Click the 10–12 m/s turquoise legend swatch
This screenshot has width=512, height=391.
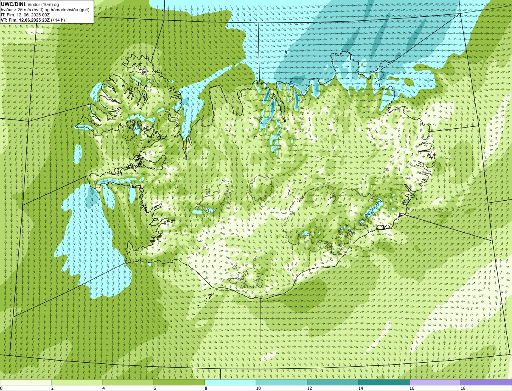coord(282,383)
